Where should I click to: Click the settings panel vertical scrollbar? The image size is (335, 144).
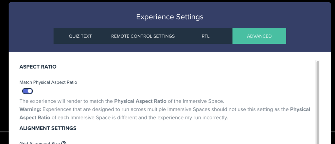[318, 103]
